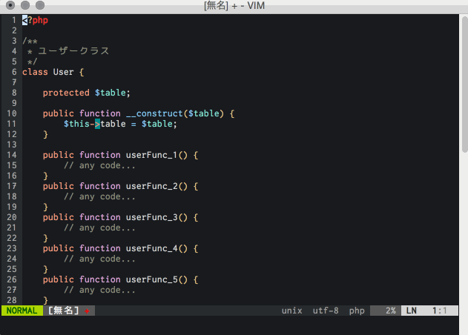The height and width of the screenshot is (335, 468).
Task: Click the class keyword on line 6
Action: tap(35, 72)
